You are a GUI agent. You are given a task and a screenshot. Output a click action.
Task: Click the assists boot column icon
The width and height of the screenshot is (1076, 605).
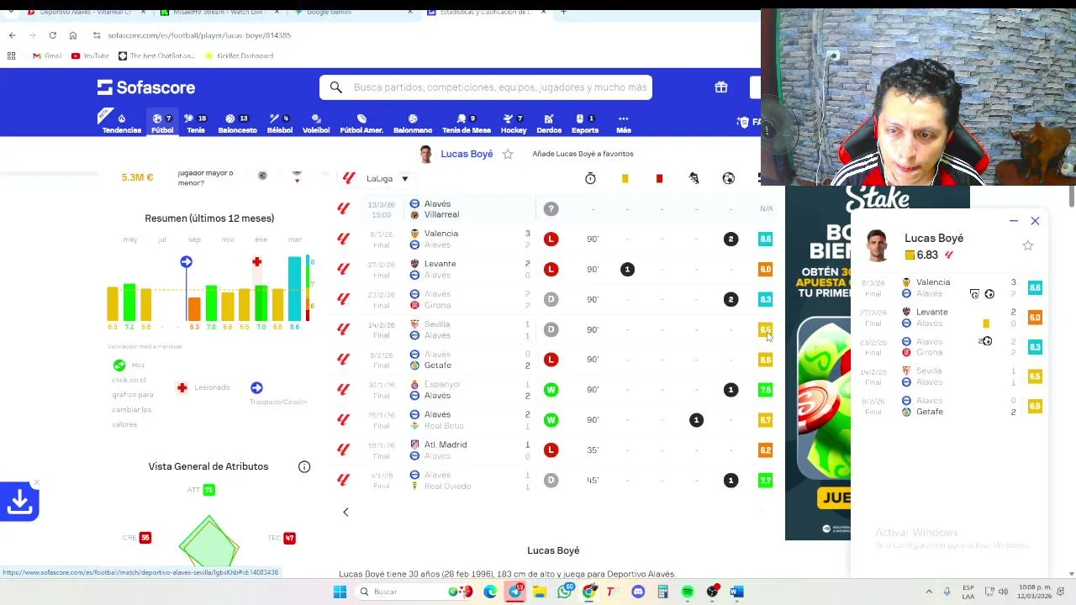click(694, 178)
